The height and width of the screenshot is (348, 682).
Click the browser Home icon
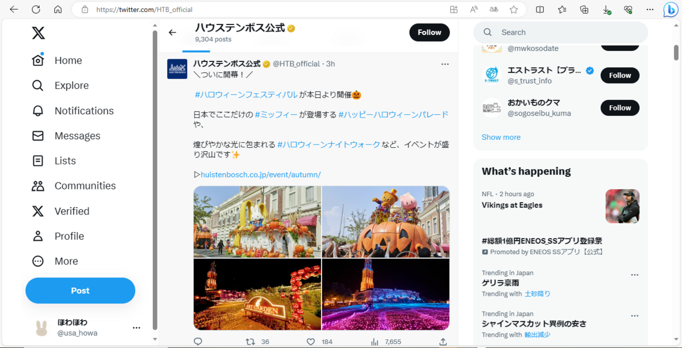click(x=57, y=9)
